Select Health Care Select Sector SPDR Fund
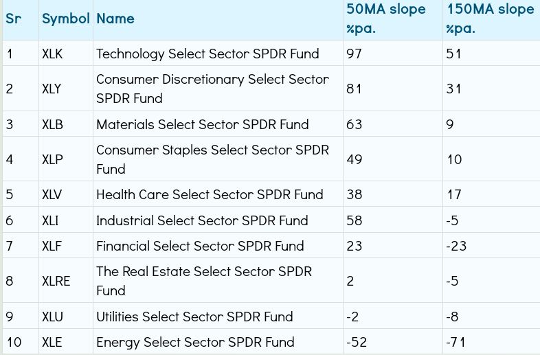Image resolution: width=540 pixels, height=355 pixels. coord(210,194)
